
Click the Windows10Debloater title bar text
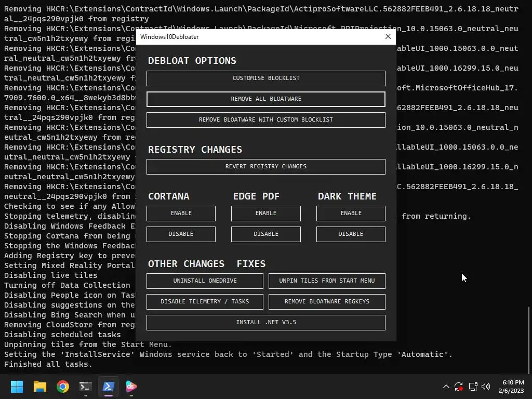click(x=169, y=37)
